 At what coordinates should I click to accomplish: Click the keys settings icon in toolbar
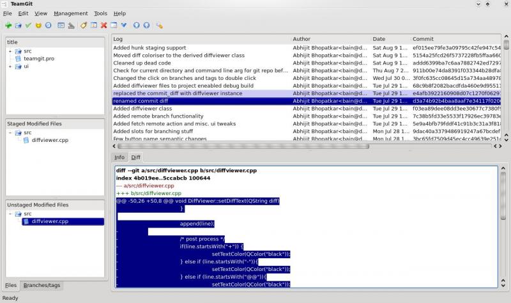159,26
